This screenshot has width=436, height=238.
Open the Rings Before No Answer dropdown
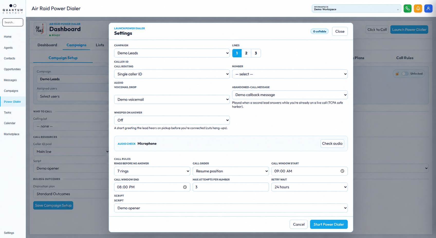point(152,171)
